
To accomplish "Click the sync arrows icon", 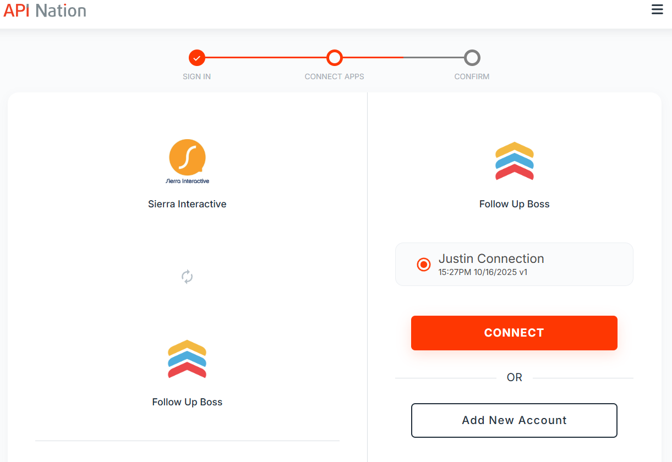I will 187,277.
